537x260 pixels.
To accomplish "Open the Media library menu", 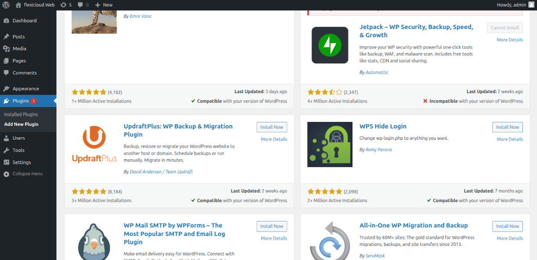I will [x=19, y=48].
